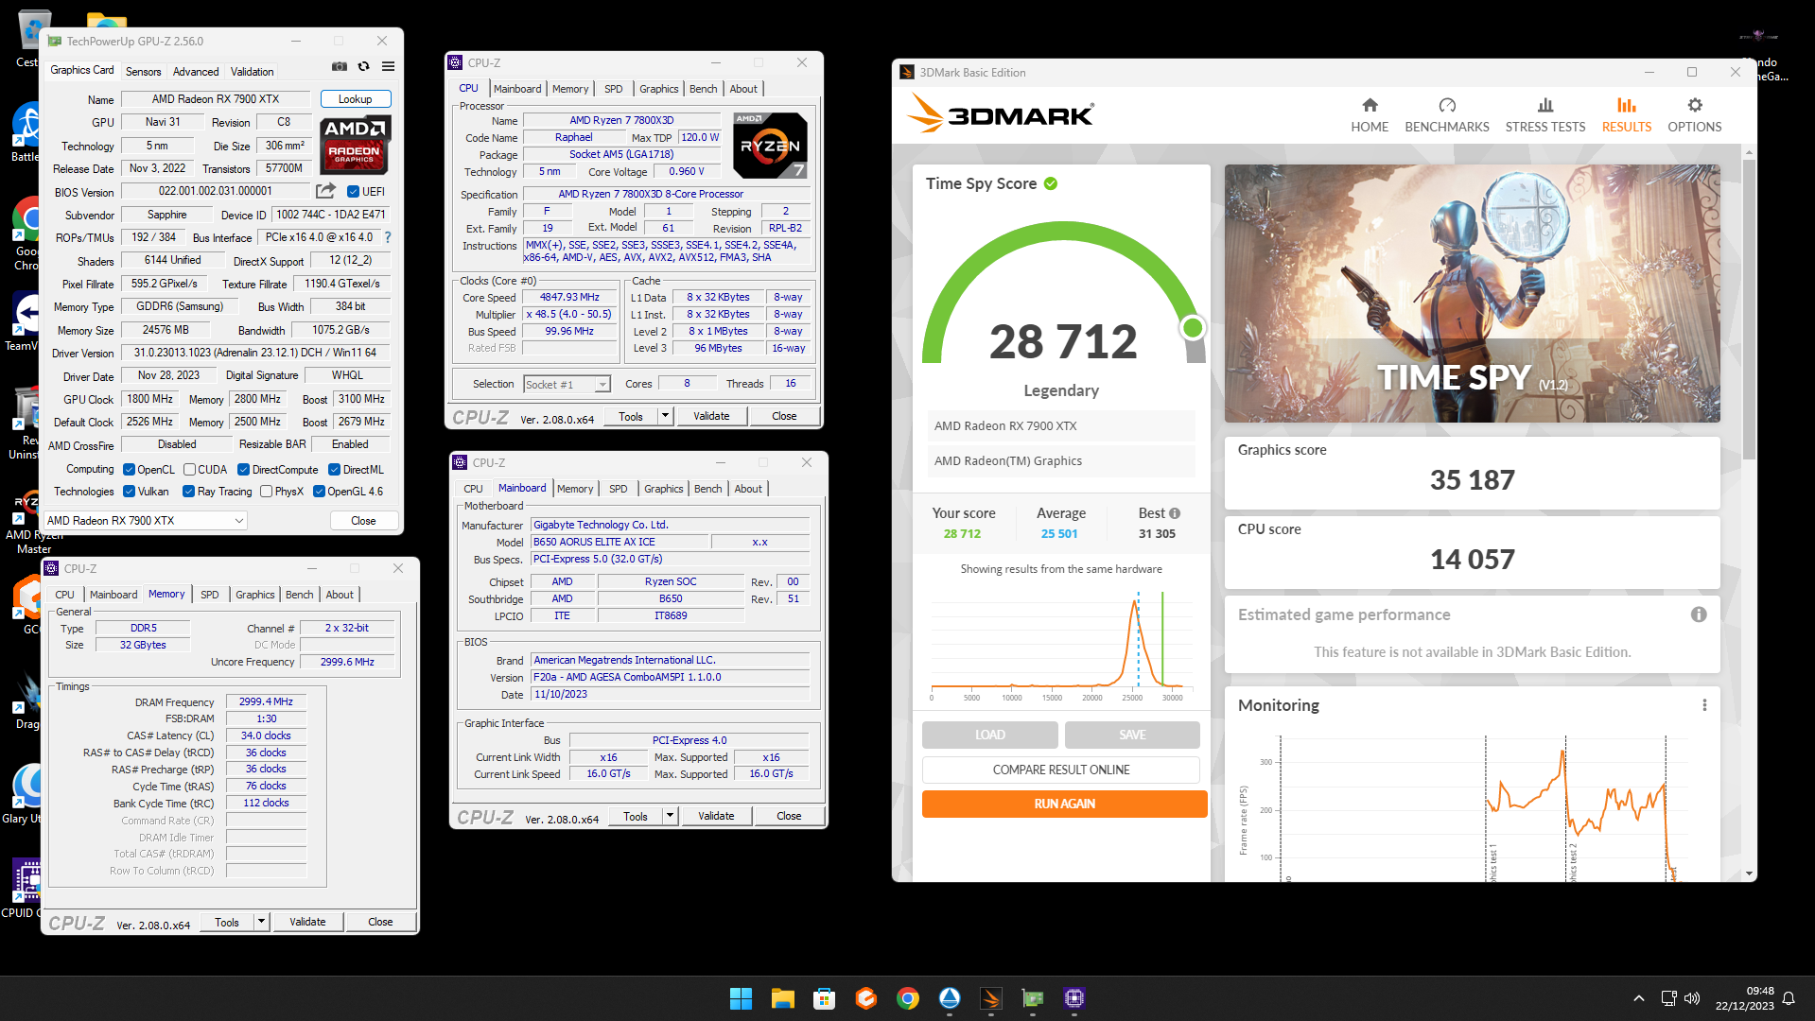Viewport: 1815px width, 1021px height.
Task: Click the 3DMark LOAD button
Action: pos(989,735)
